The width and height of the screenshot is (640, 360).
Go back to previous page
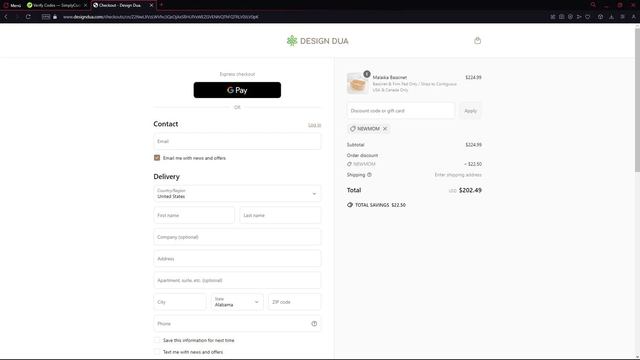click(x=6, y=17)
